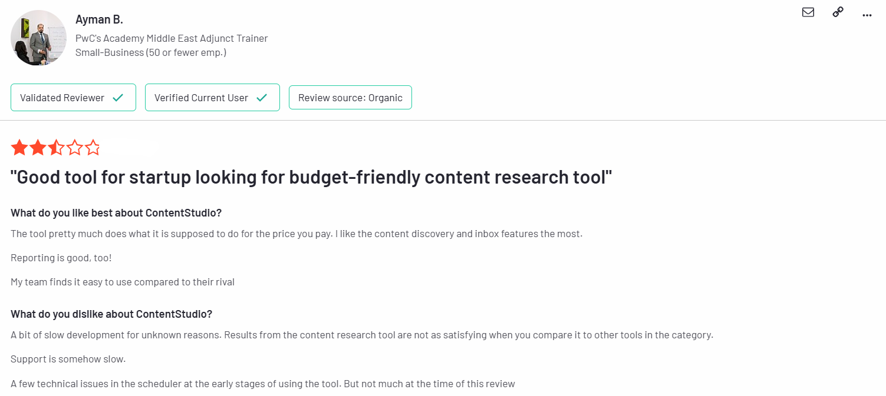Screen dimensions: 886x396
Task: Click the 'Support is somehow slow.' line
Action: tap(68, 359)
